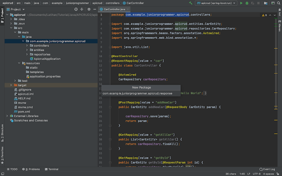Select Scratches and Consoles
Image resolution: width=282 pixels, height=176 pixels.
29,120
